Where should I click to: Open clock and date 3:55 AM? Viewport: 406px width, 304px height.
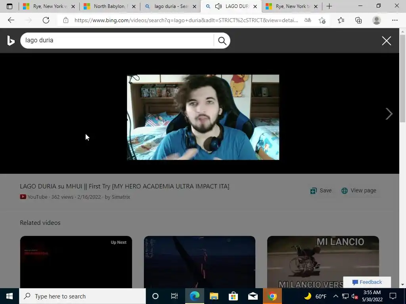click(x=372, y=296)
